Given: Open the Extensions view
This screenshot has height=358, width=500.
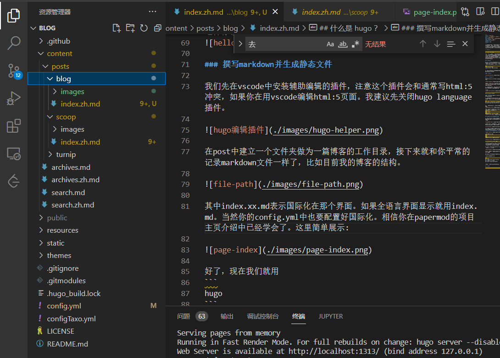Looking at the screenshot, I should point(14,126).
